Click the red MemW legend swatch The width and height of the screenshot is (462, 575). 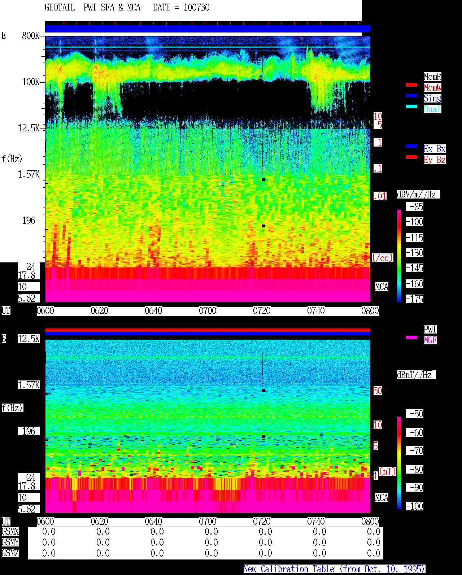[411, 85]
